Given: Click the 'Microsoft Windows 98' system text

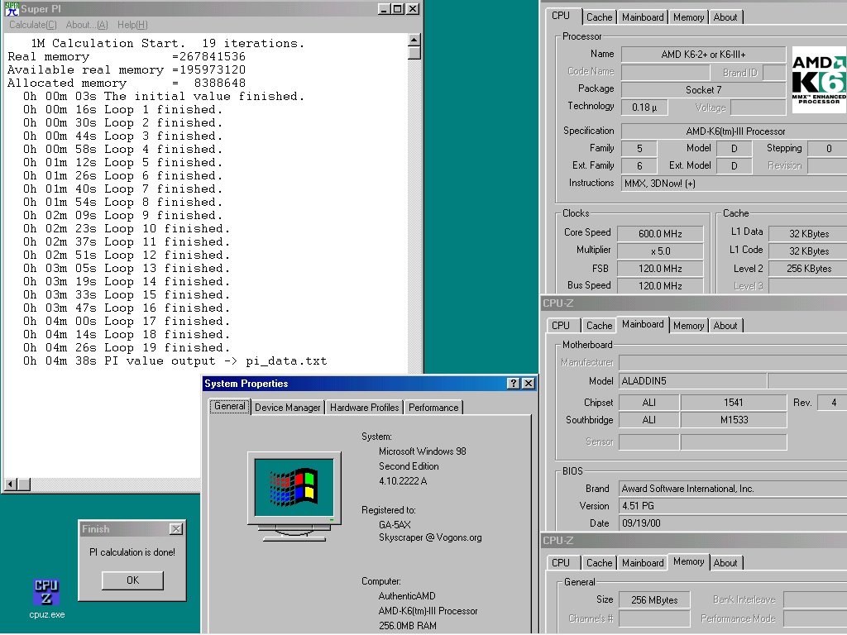Looking at the screenshot, I should (x=423, y=451).
